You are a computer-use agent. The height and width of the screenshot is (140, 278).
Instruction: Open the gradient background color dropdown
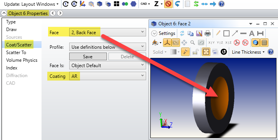175,52
